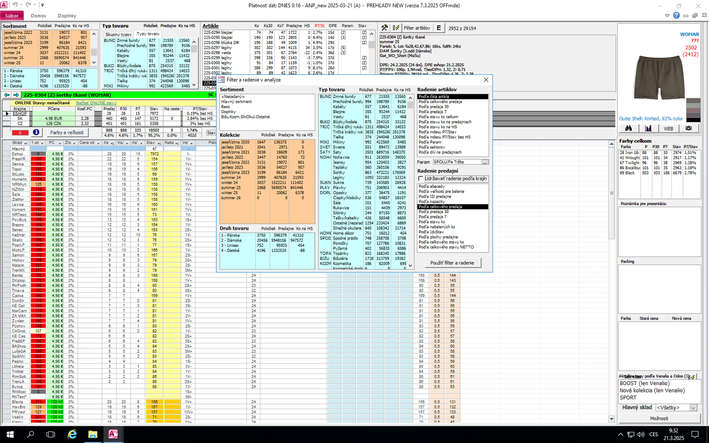Open the Hlavný sklad dropdown

[x=693, y=408]
